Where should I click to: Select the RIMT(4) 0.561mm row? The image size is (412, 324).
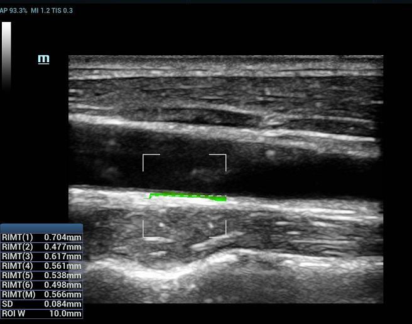[41, 266]
